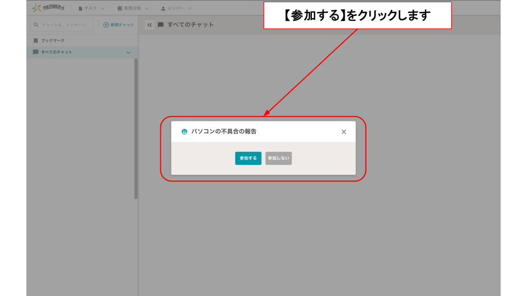Click the person icon beside メンバー

(x=163, y=9)
